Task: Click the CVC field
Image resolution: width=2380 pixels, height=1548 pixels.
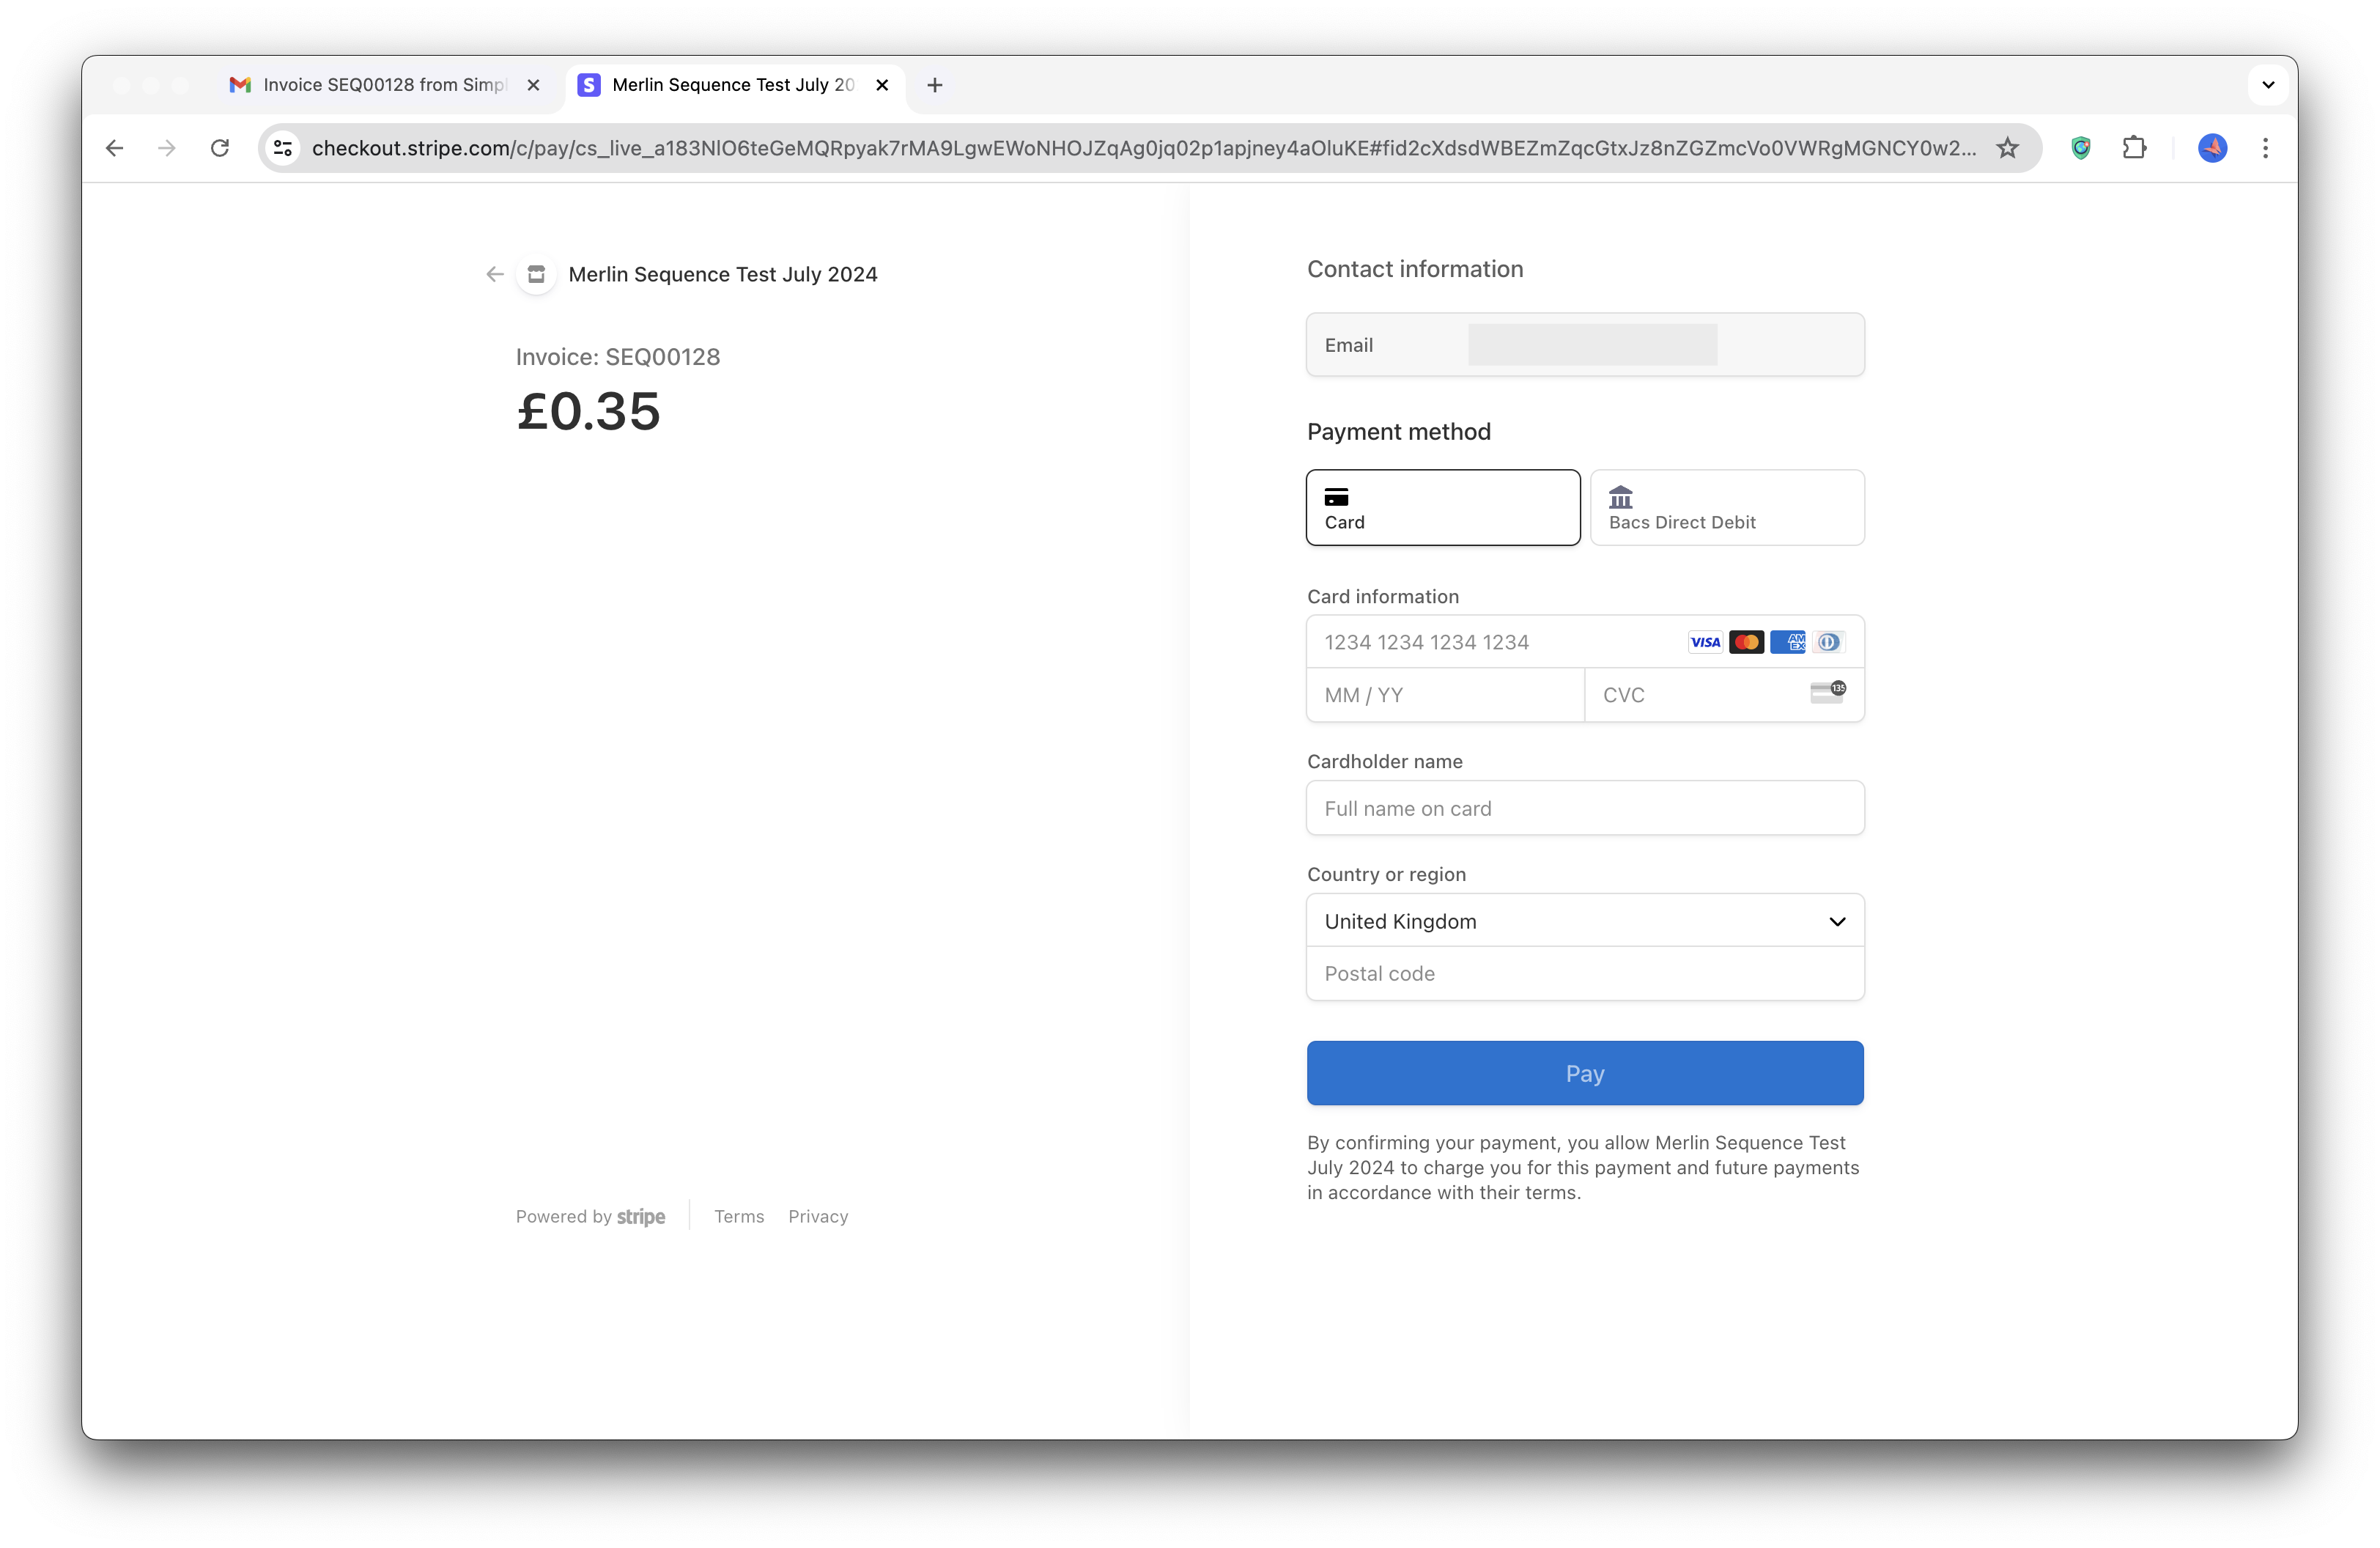Action: point(1724,695)
